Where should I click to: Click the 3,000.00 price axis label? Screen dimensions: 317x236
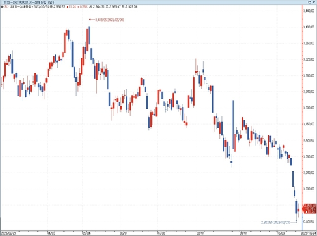point(309,189)
